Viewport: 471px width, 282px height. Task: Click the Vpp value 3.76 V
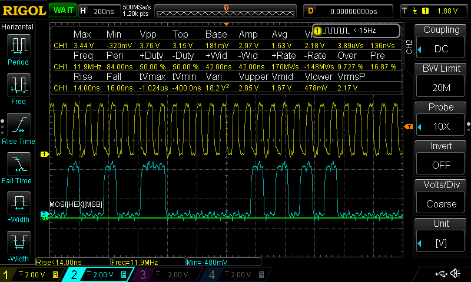(150, 46)
